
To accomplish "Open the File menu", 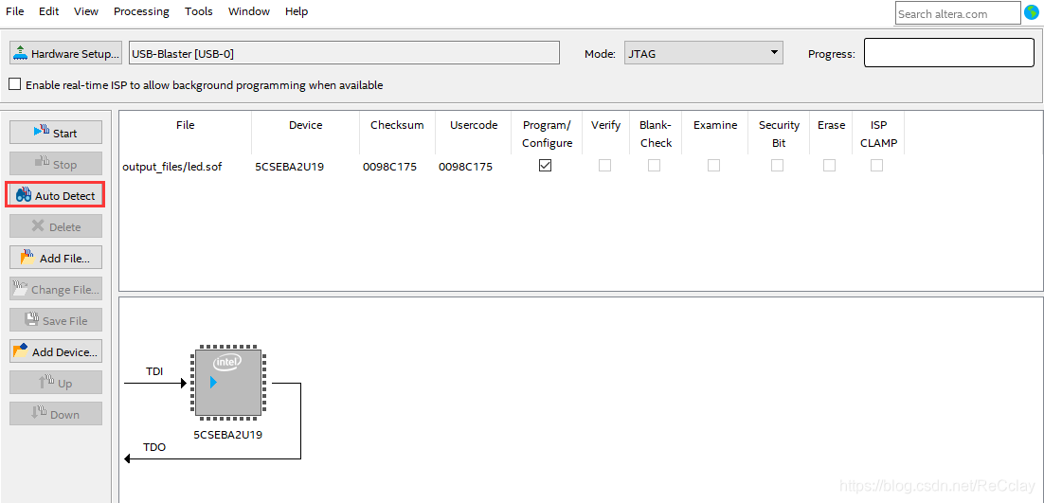I will click(14, 11).
